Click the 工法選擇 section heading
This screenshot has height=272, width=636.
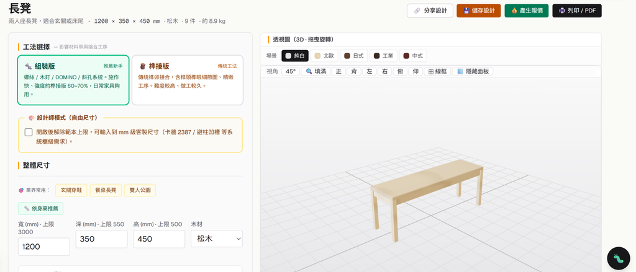click(x=37, y=46)
